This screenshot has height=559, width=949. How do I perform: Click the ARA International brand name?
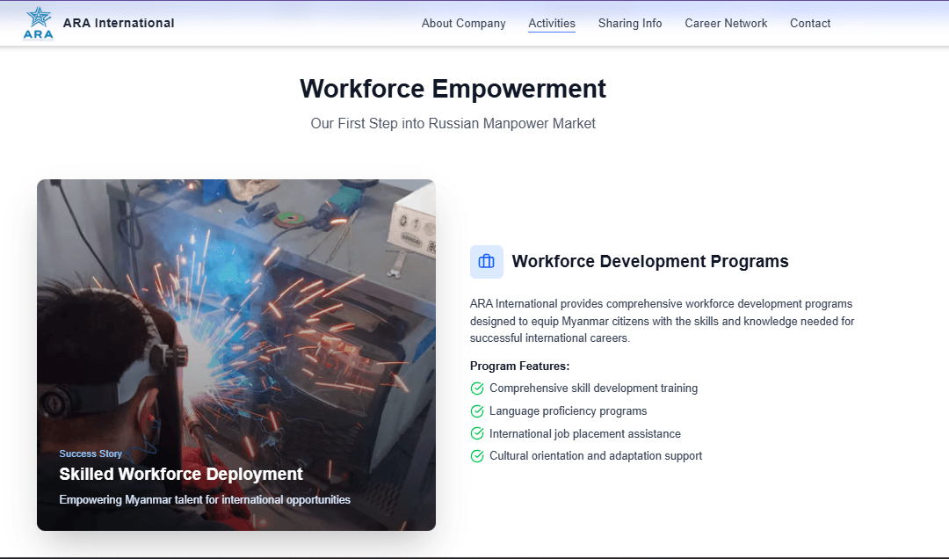(119, 23)
